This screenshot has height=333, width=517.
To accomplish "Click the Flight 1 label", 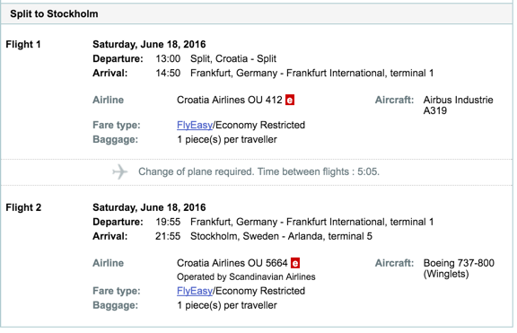I will tap(23, 45).
